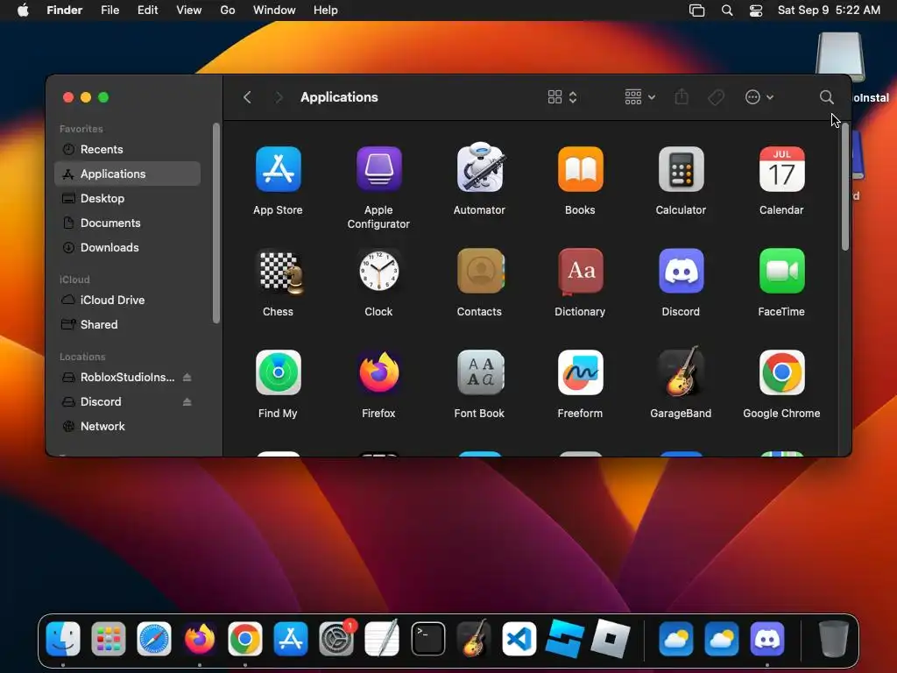Select the Firefox app icon in Applications

click(378, 372)
